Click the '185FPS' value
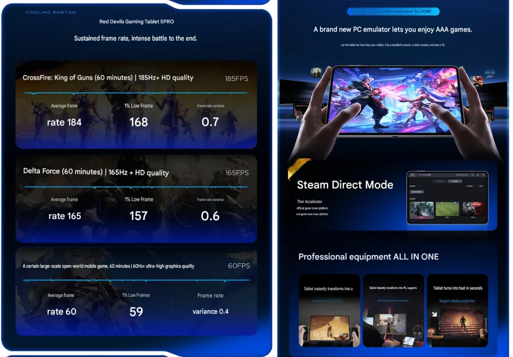Viewport: 513px width, 357px height. click(x=236, y=78)
